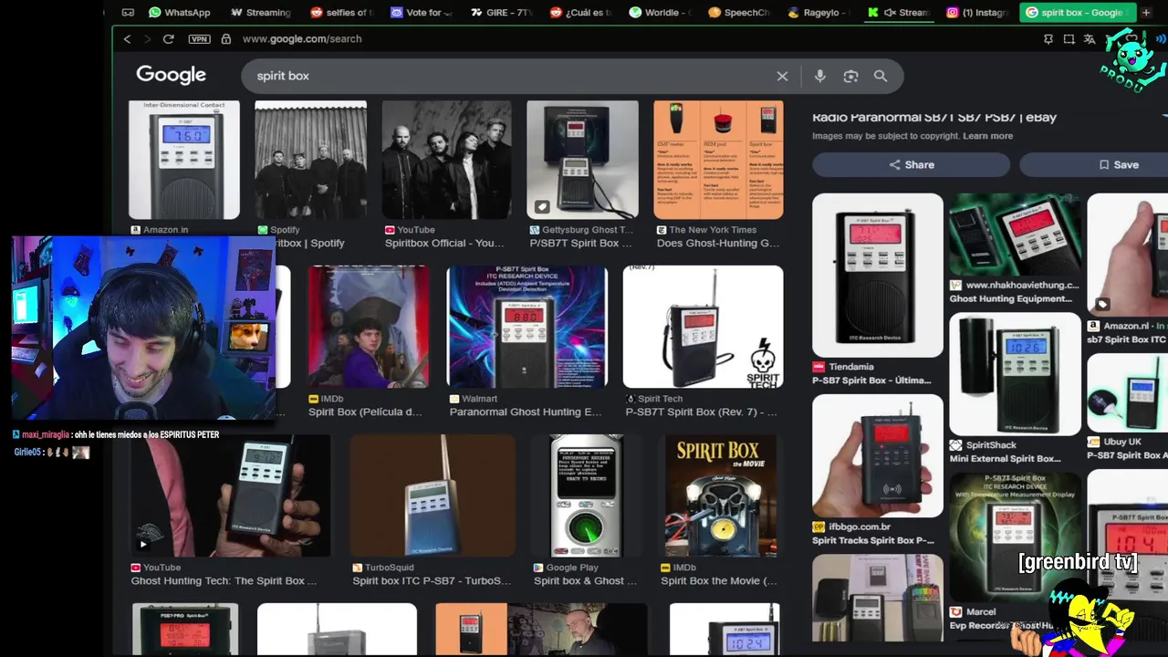1168x657 pixels.
Task: Click 'Amazon.nl' source label
Action: coord(1127,326)
